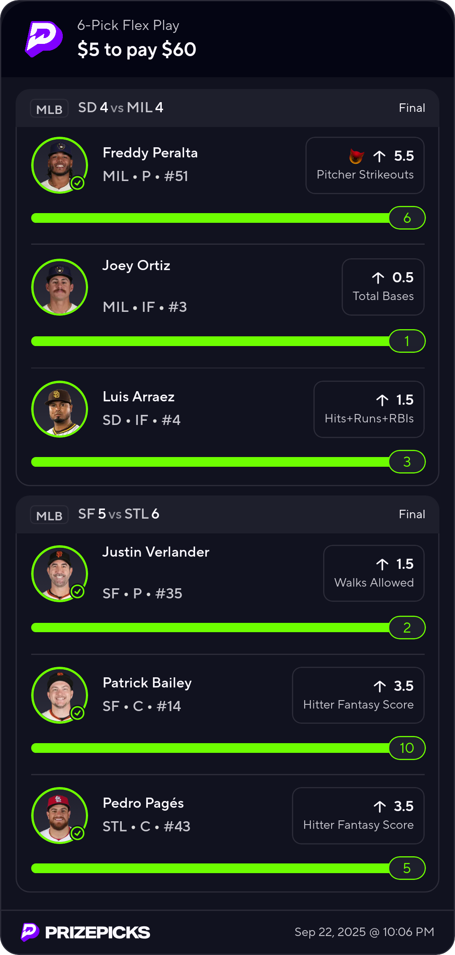The height and width of the screenshot is (955, 455).
Task: Open Freddy Peralta's Pitcher Strikeouts pick box
Action: [x=365, y=165]
